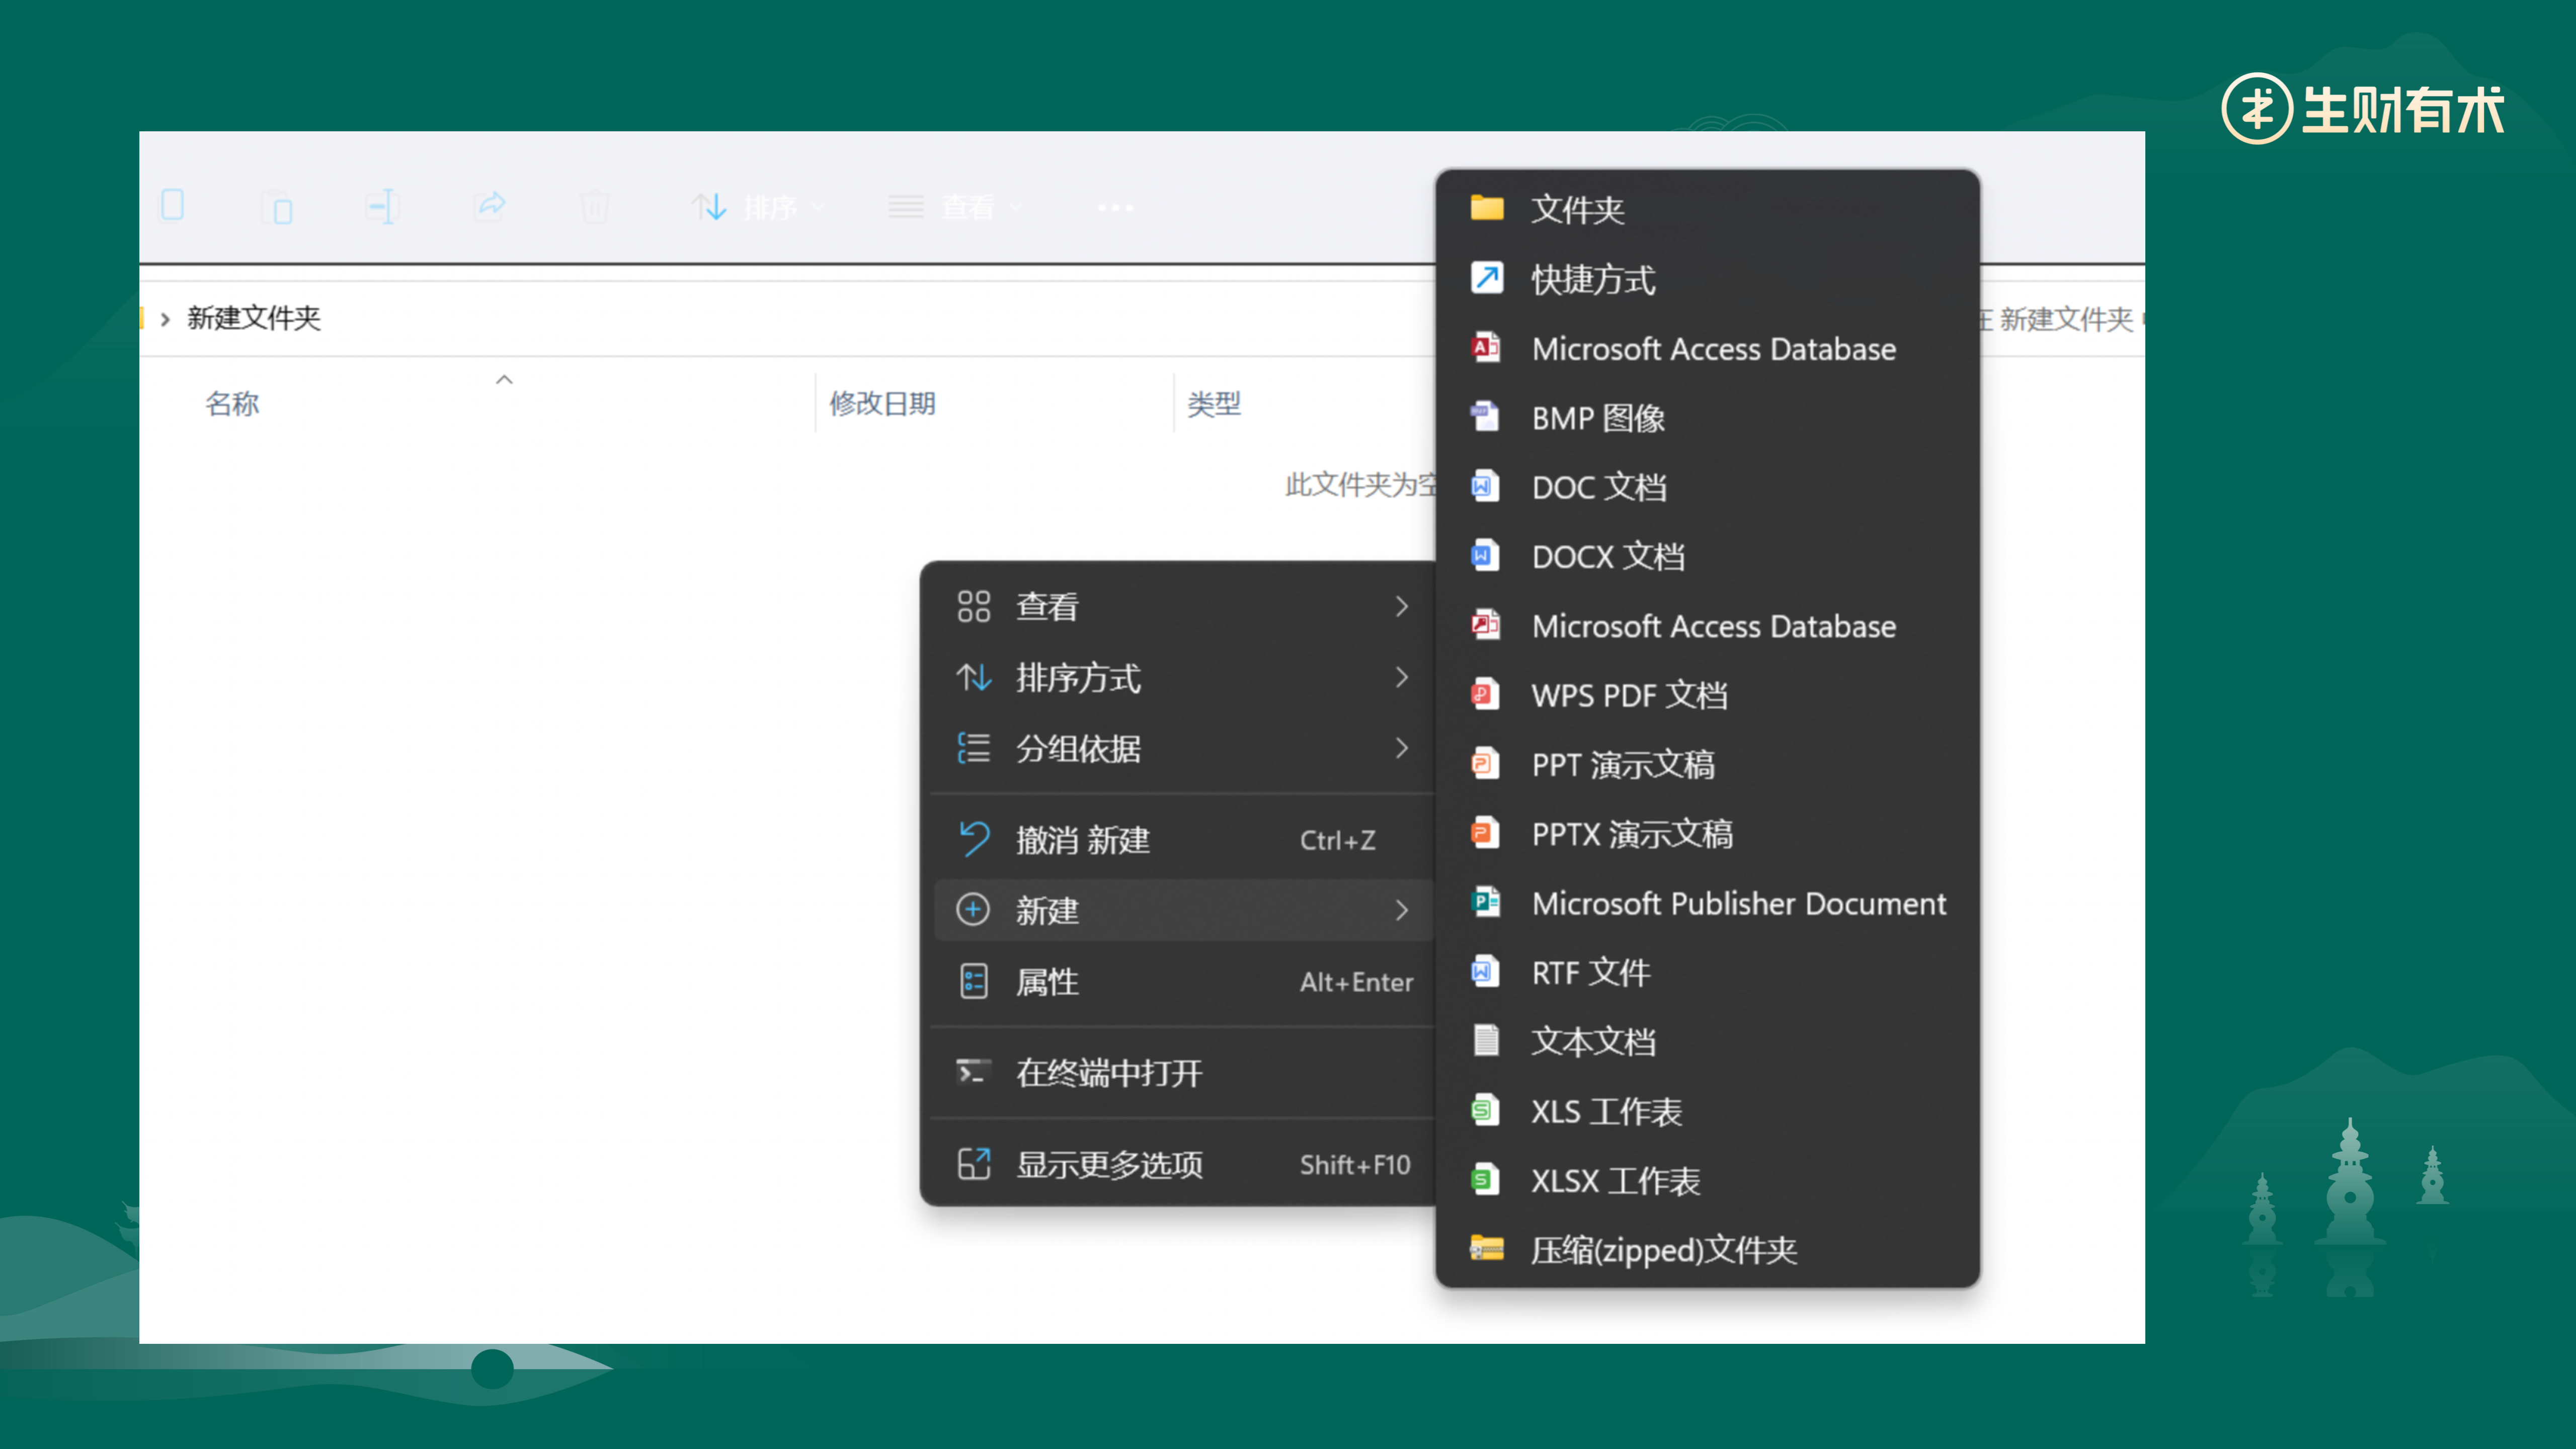Create a new DOCX 文档
This screenshot has height=1449, width=2576.
(1707, 556)
